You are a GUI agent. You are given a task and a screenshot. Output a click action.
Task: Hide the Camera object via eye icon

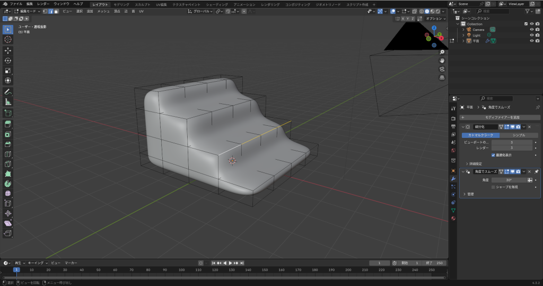pyautogui.click(x=531, y=30)
